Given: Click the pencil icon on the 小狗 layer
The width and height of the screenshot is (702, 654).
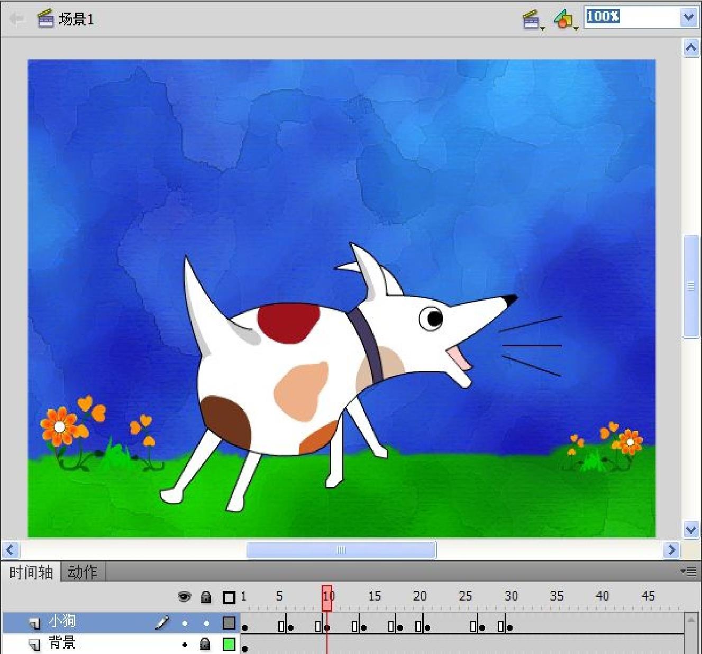Looking at the screenshot, I should pyautogui.click(x=162, y=623).
